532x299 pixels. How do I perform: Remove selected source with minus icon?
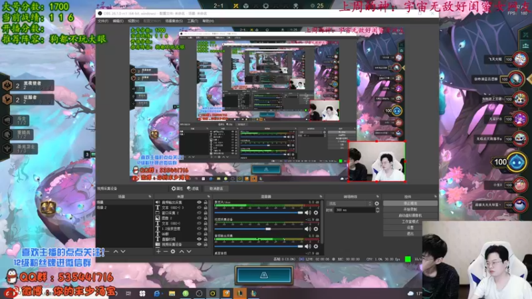tap(166, 252)
